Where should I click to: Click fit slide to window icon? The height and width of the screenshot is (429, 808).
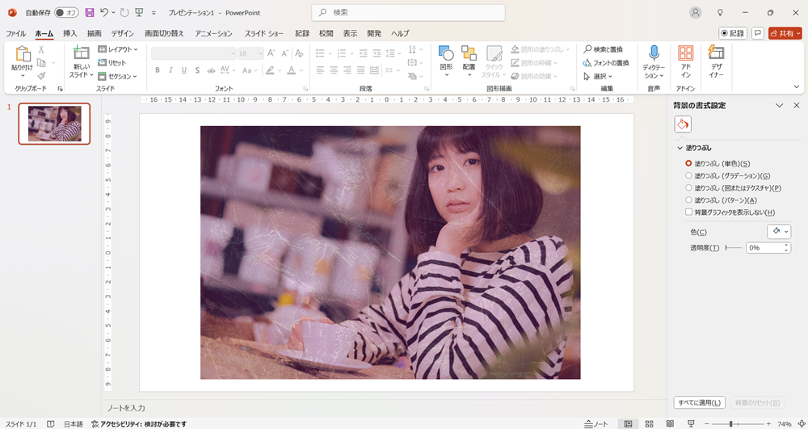[800, 424]
